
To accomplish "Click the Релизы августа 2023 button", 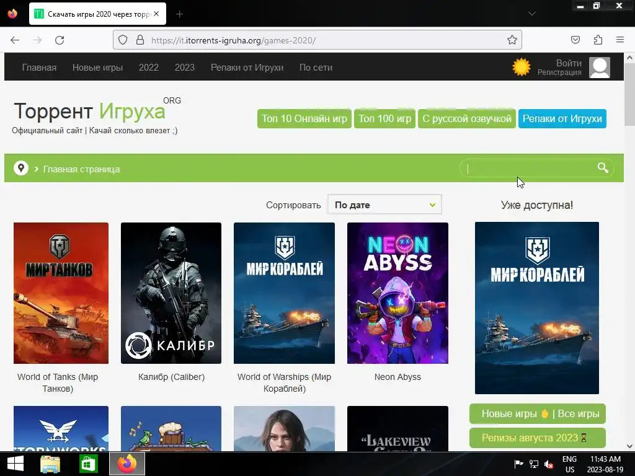I will pos(538,438).
